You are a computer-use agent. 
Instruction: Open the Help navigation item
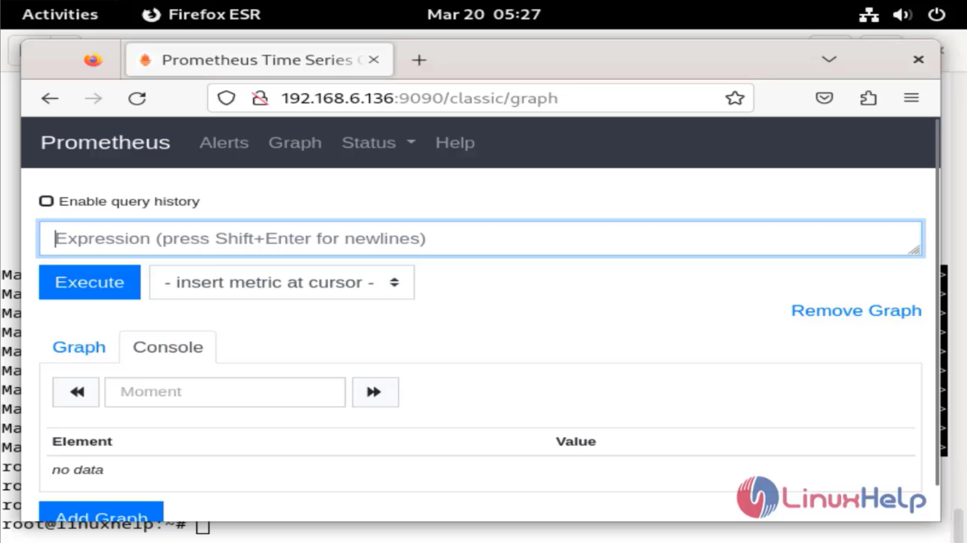455,143
